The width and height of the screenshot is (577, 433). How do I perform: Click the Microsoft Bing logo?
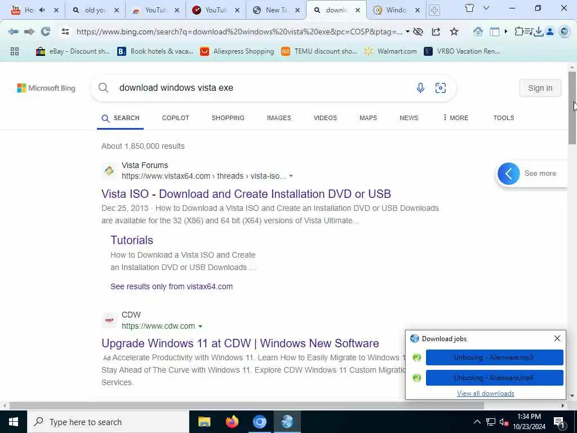point(46,88)
